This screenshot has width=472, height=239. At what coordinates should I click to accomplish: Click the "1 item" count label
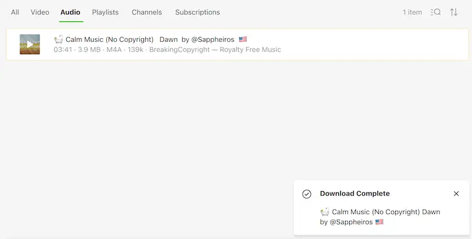(412, 12)
